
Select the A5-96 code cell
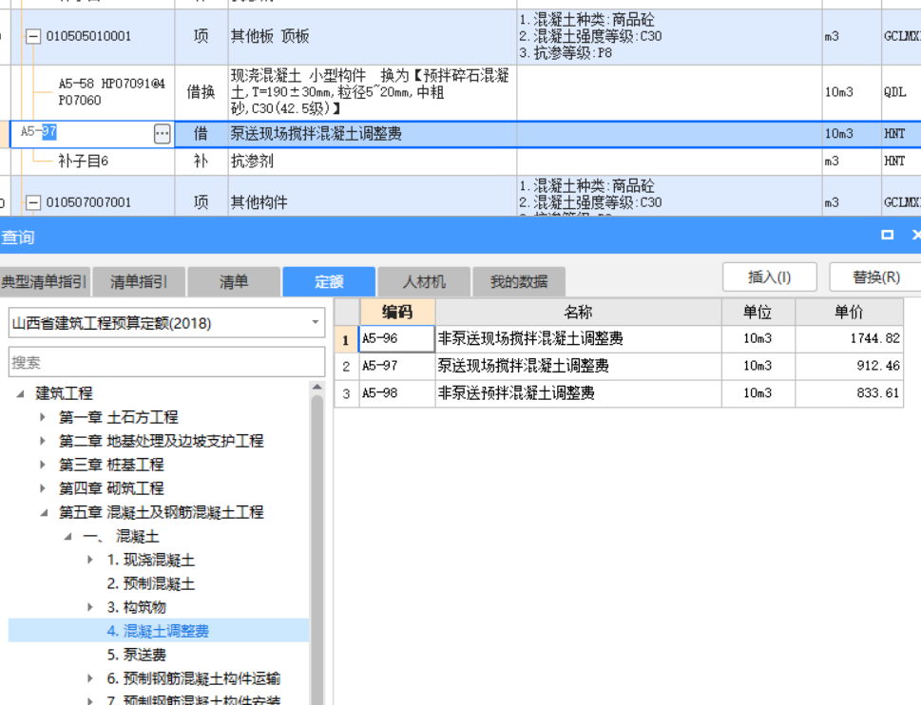397,338
